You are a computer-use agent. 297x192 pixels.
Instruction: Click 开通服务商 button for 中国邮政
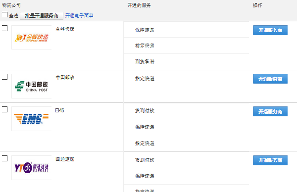click(270, 79)
